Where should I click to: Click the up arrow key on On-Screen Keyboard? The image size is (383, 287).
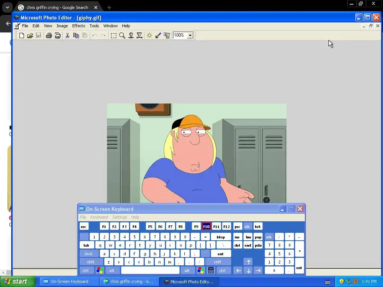(248, 262)
